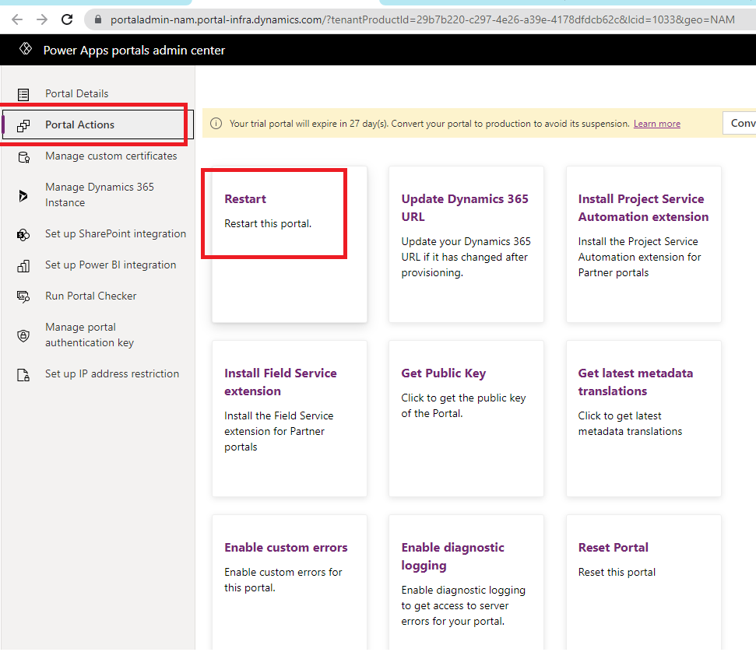This screenshot has width=756, height=652.
Task: Click the browser forward arrow
Action: [42, 19]
